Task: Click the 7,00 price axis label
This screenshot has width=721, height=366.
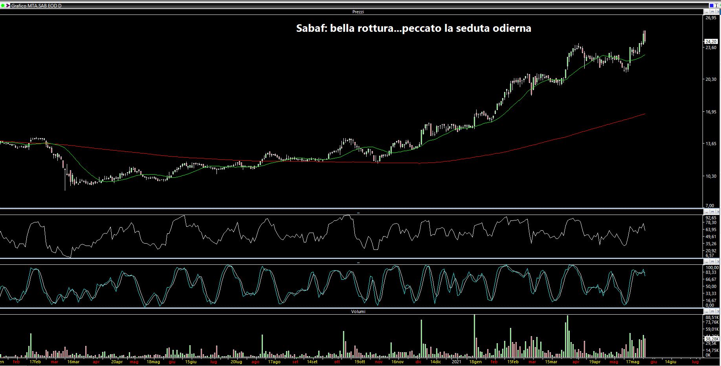Action: [710, 206]
